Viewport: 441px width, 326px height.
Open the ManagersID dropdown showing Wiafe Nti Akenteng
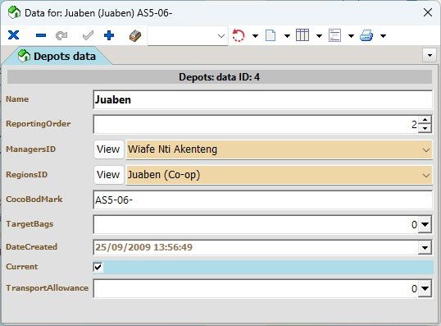coord(425,149)
